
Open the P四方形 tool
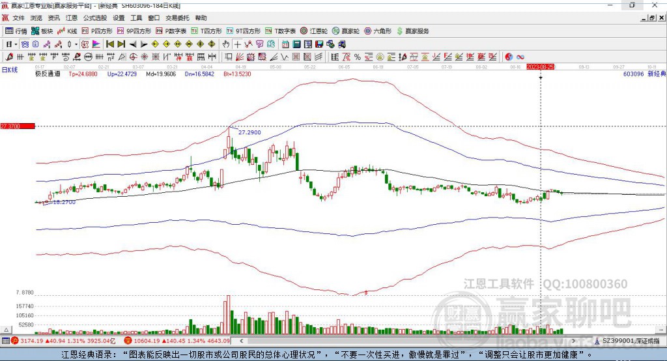[97, 31]
